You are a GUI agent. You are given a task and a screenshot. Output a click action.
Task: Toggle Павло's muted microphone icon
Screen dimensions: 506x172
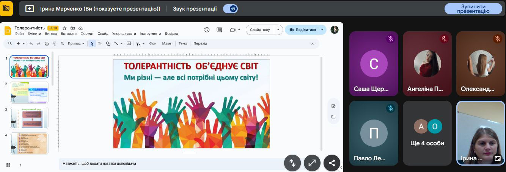[x=390, y=108]
